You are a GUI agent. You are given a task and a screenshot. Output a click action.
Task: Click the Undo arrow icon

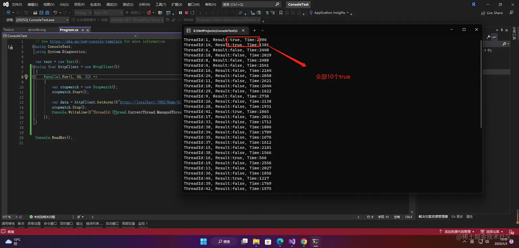tap(55, 13)
